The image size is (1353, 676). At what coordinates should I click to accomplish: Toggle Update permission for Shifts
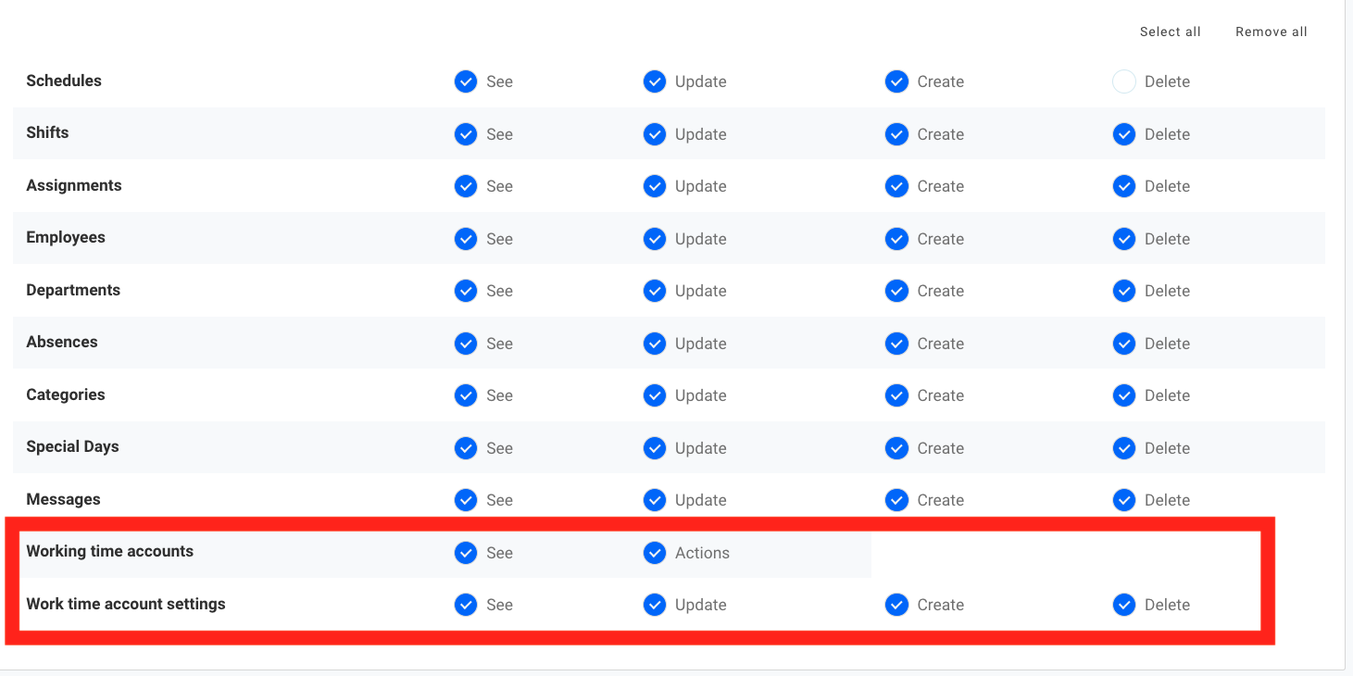655,134
